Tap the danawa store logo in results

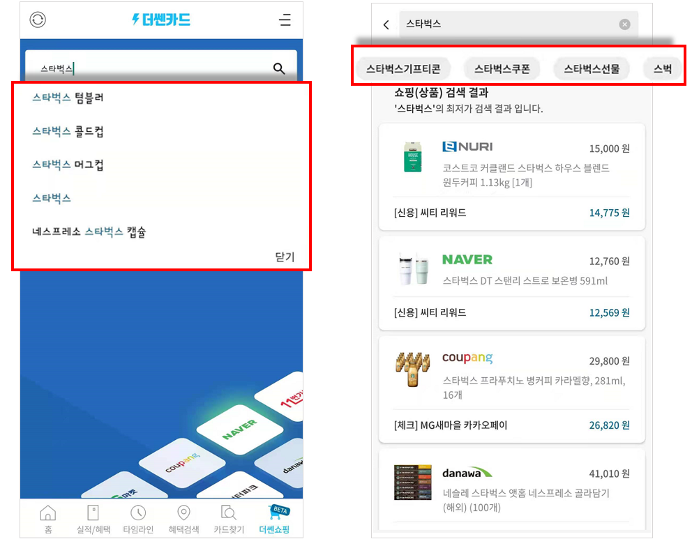pos(467,473)
